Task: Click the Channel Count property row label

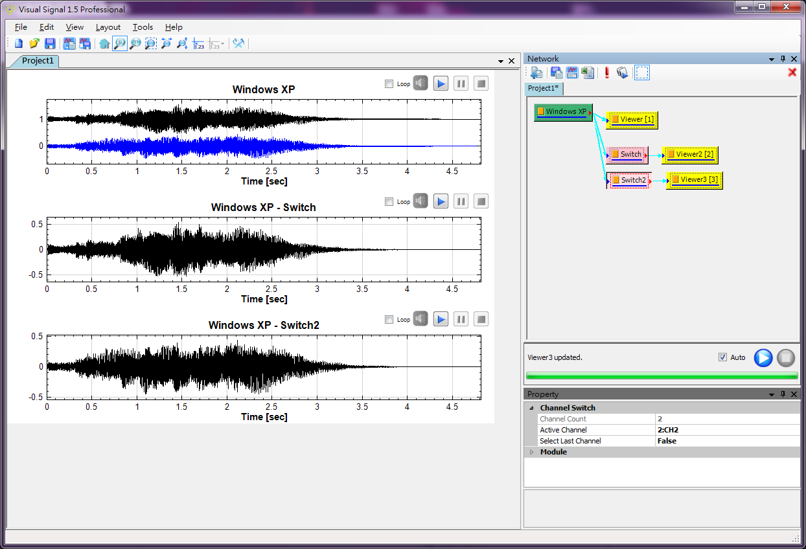Action: pos(563,419)
